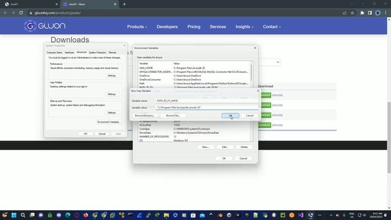The height and width of the screenshot is (220, 391).
Task: Expand the Products menu
Action: point(137,27)
